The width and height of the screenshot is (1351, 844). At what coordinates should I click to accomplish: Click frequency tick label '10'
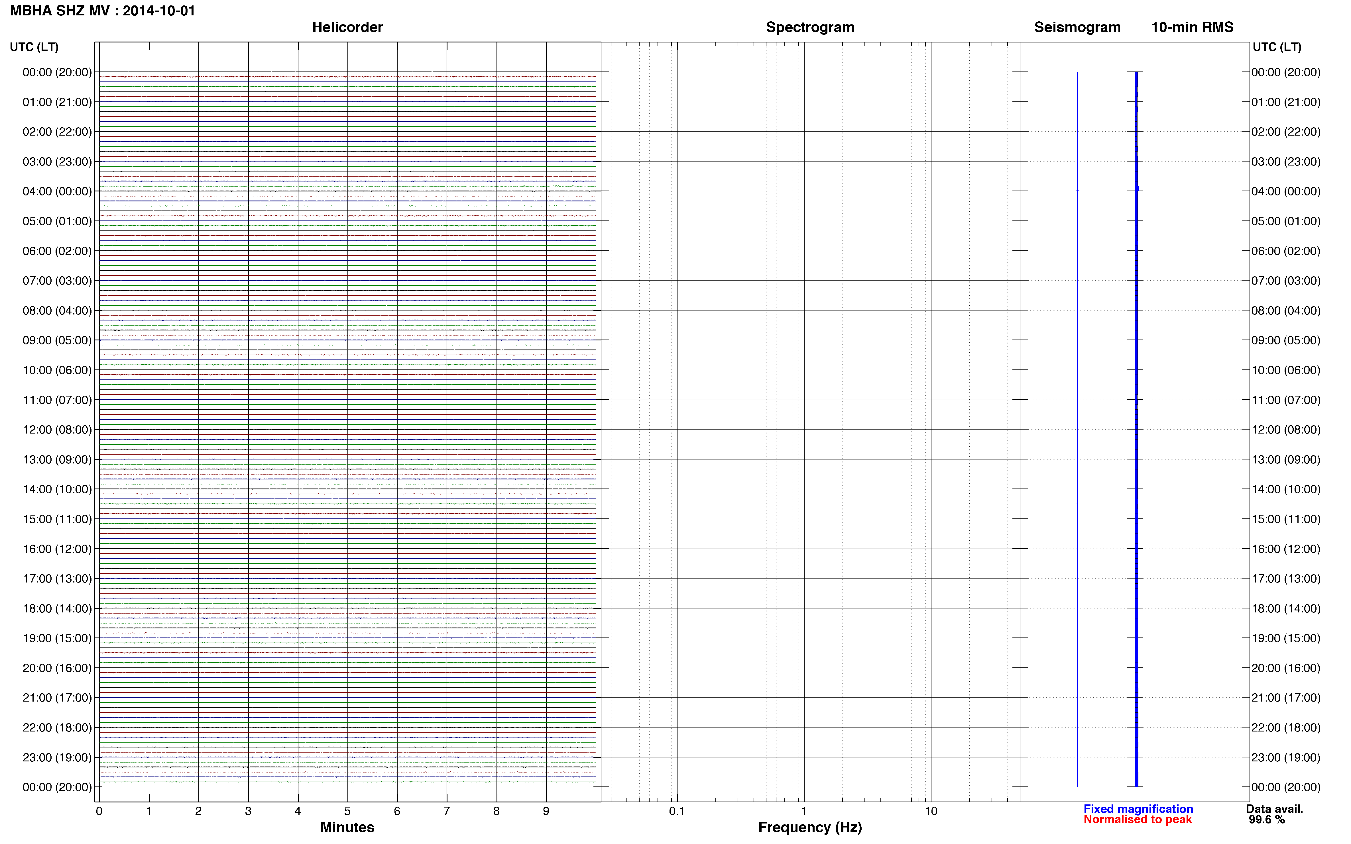(x=931, y=811)
